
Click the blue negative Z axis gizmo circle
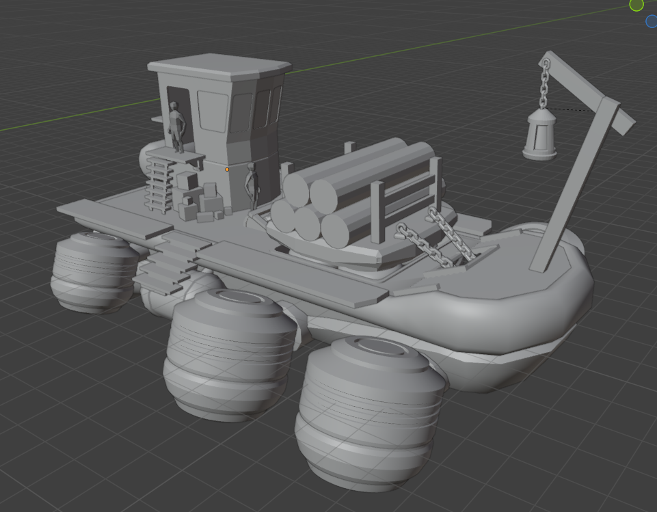coord(652,21)
